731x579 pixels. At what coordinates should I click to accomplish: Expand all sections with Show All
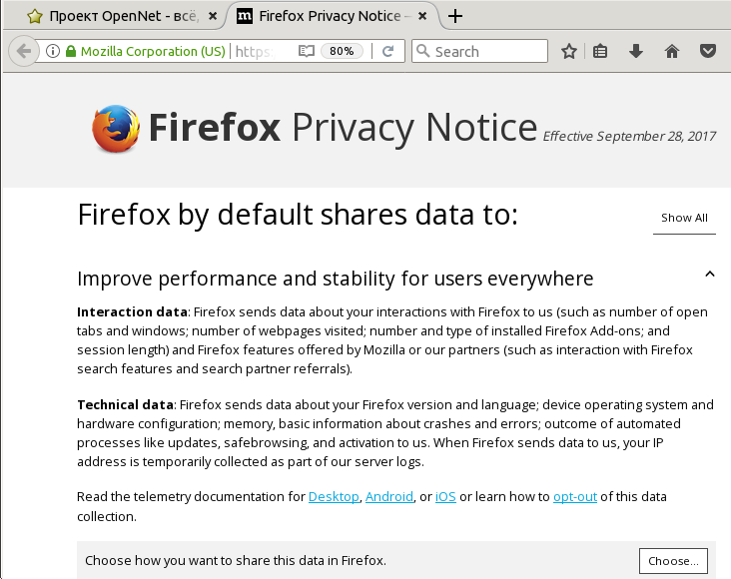[684, 218]
